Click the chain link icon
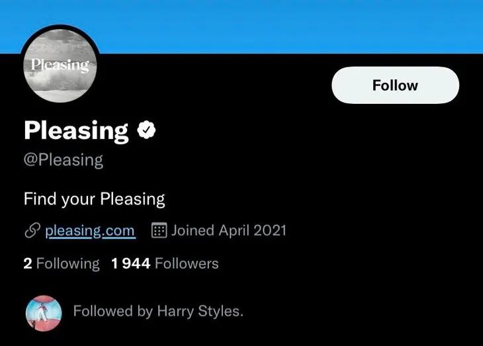This screenshot has height=346, width=483. click(32, 231)
